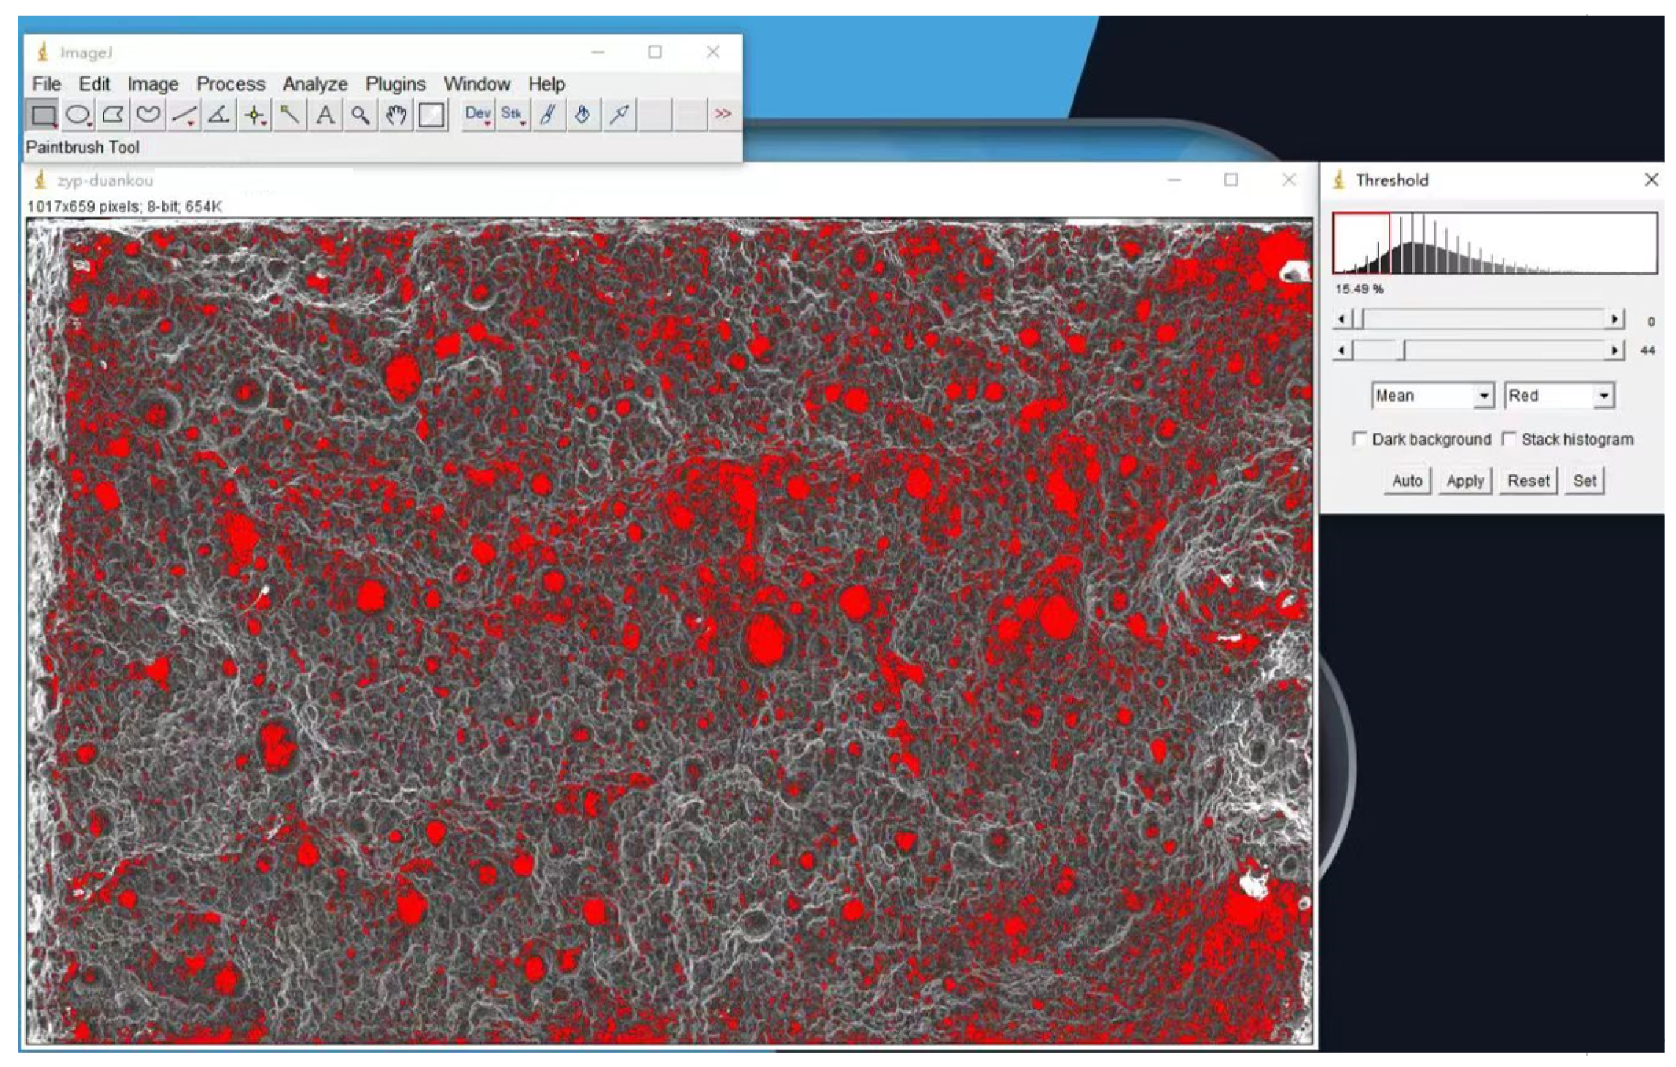Enable Stack histogram checkbox

(1509, 439)
